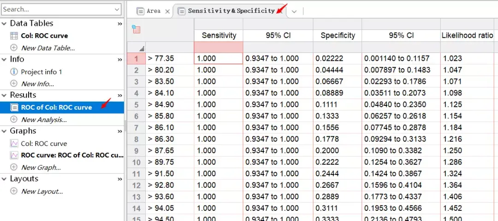Click the Likelihood ratio column header
The width and height of the screenshot is (498, 221).
click(467, 35)
